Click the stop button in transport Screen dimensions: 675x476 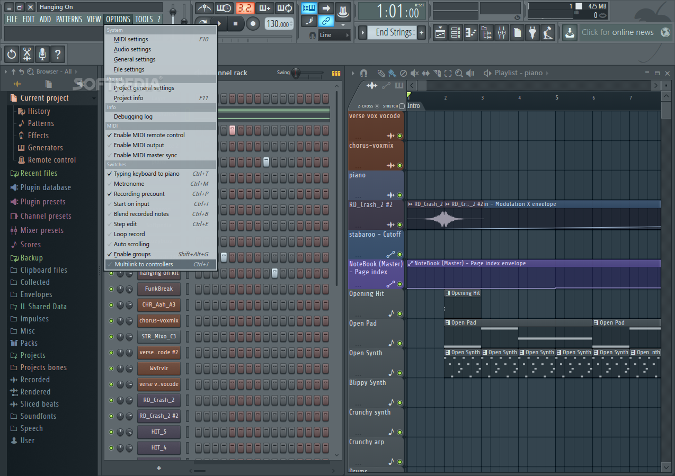click(236, 23)
